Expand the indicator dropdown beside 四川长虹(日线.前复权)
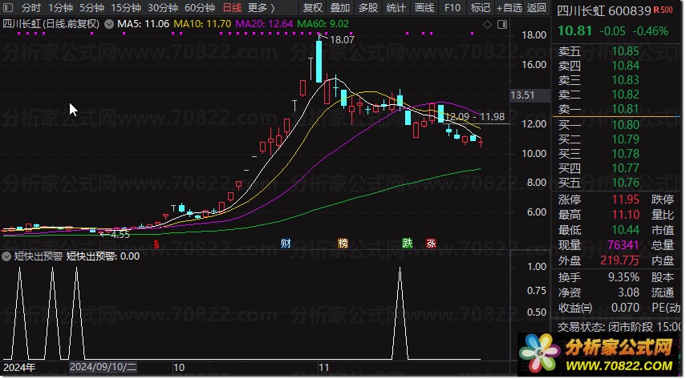Screen dimensions: 686x379 pos(108,25)
